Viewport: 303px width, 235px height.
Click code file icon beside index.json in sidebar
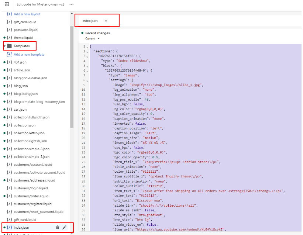[9, 228]
